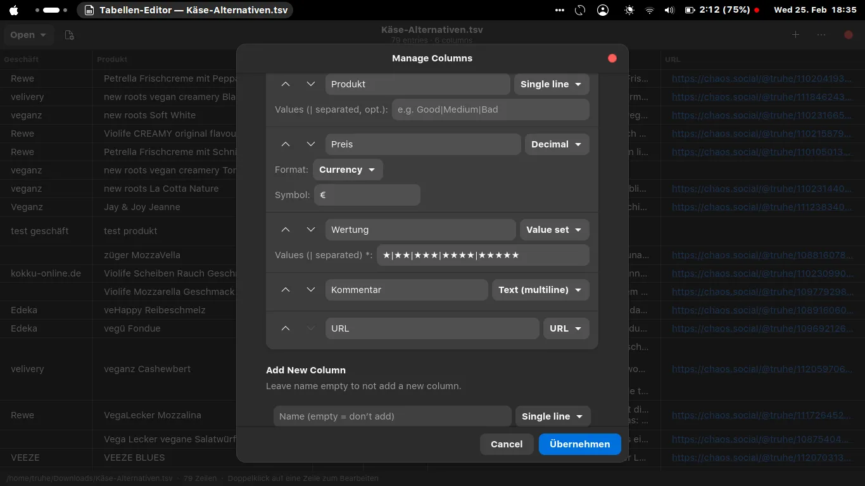Open the Open file menu button
Image resolution: width=865 pixels, height=486 pixels.
28,35
